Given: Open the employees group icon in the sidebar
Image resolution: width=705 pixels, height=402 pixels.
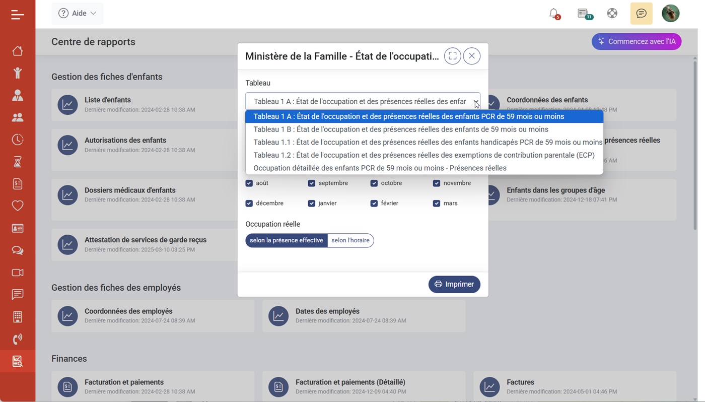Looking at the screenshot, I should coord(18,117).
